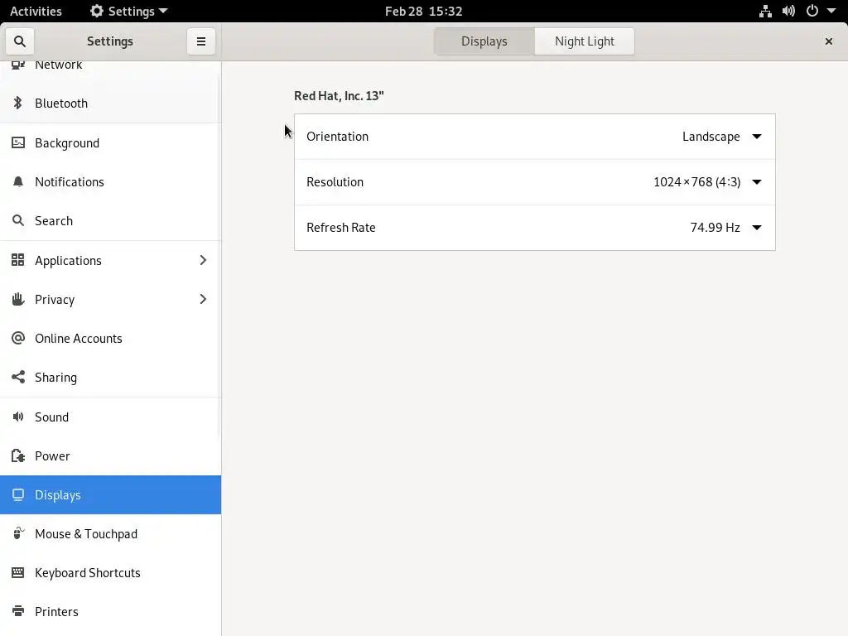Click the Sharing icon in sidebar

coord(18,377)
